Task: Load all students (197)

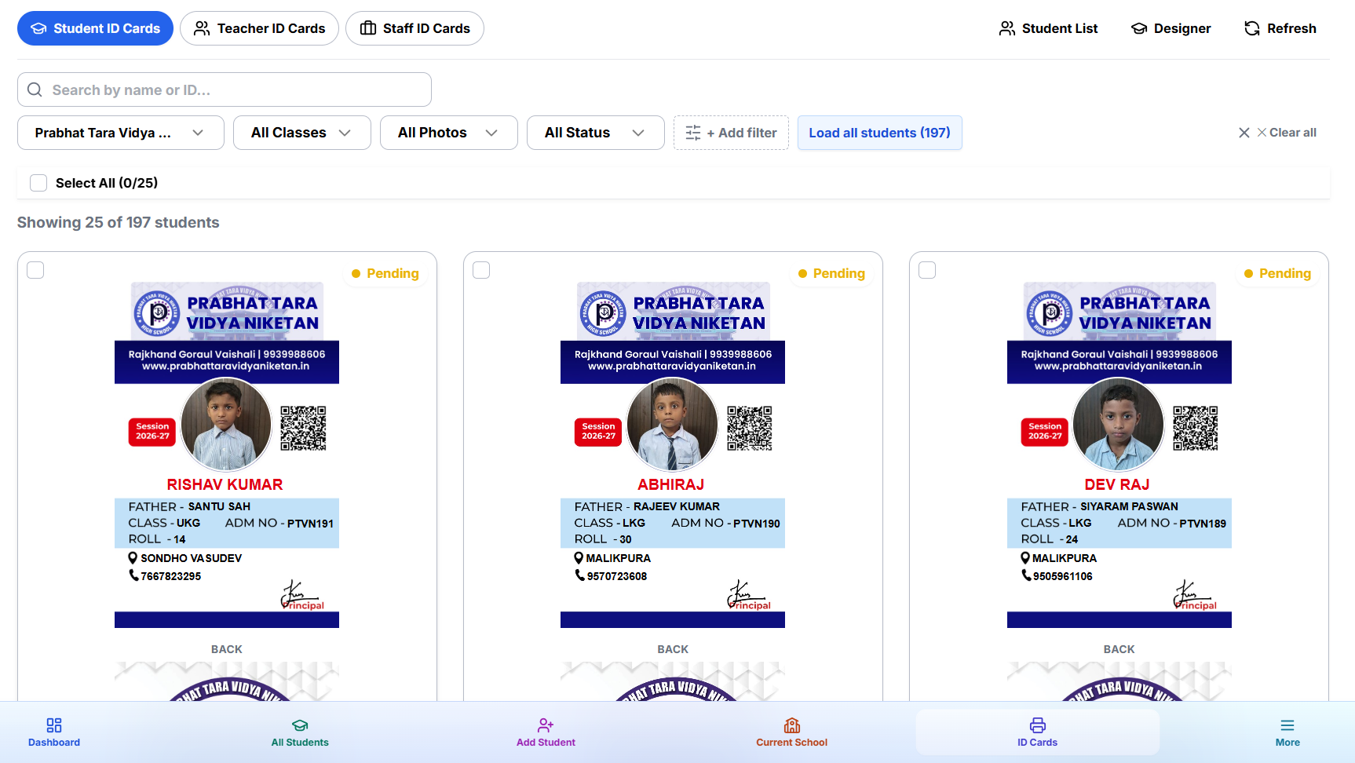Action: click(x=880, y=133)
